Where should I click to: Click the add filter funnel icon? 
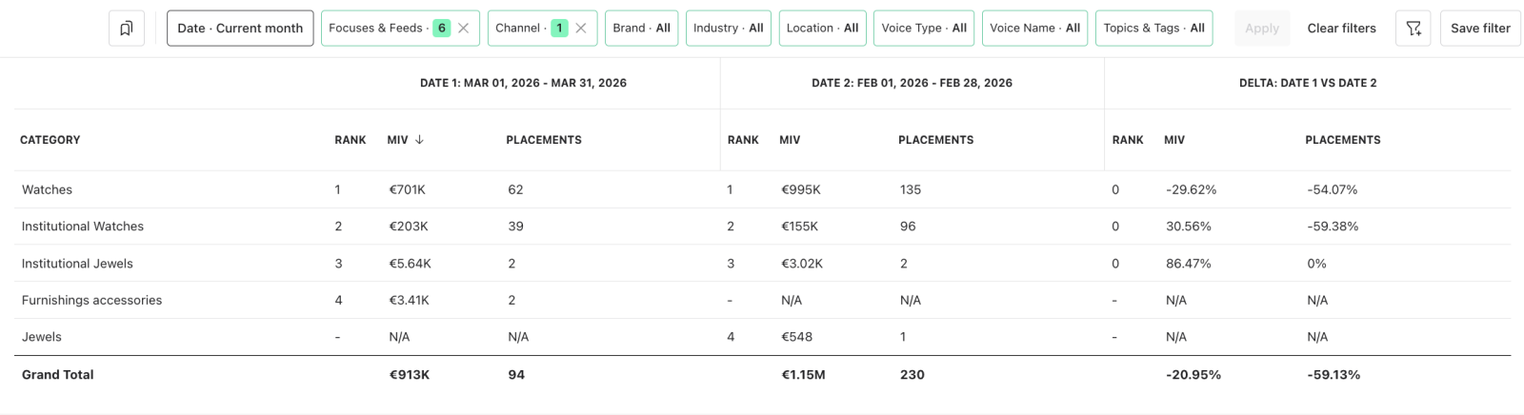point(1414,29)
